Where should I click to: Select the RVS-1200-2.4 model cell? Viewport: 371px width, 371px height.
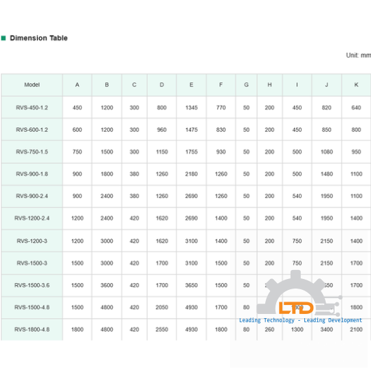tap(32, 218)
